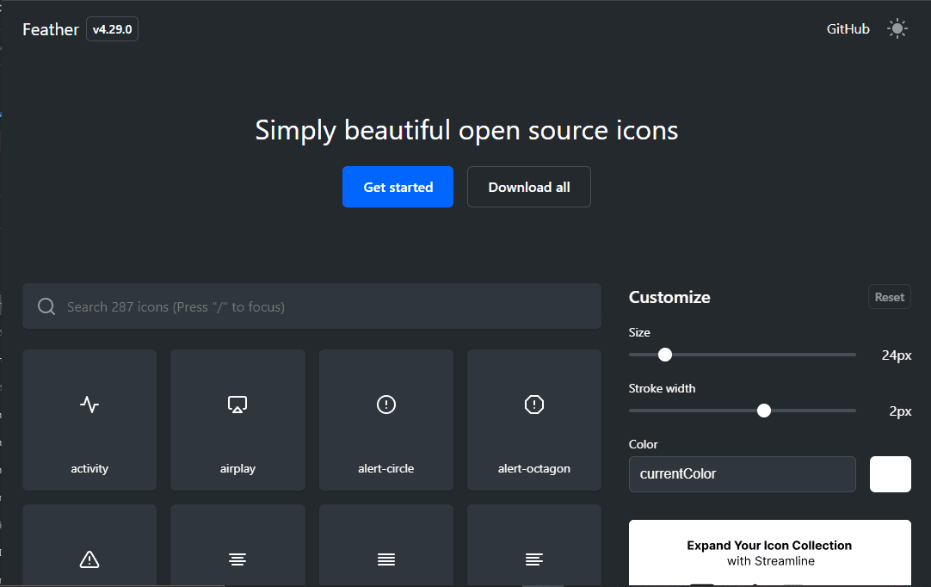Click the Size slider handle
The width and height of the screenshot is (931, 587).
pyautogui.click(x=665, y=355)
